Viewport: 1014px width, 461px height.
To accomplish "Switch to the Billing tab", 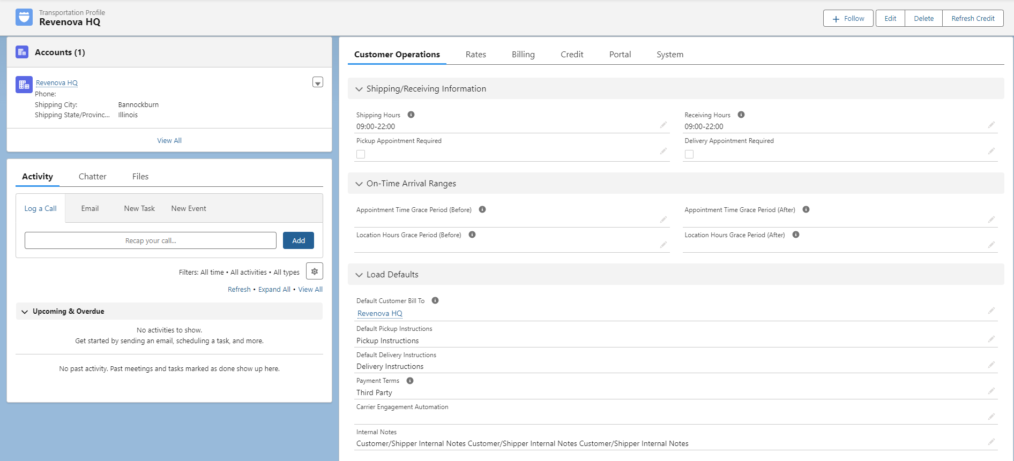I will coord(523,55).
